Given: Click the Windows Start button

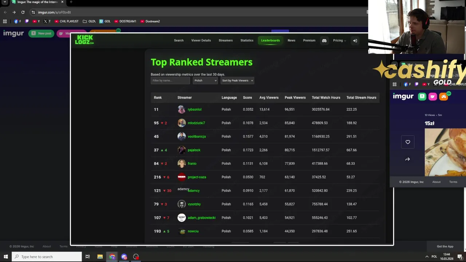Looking at the screenshot, I should 5,257.
